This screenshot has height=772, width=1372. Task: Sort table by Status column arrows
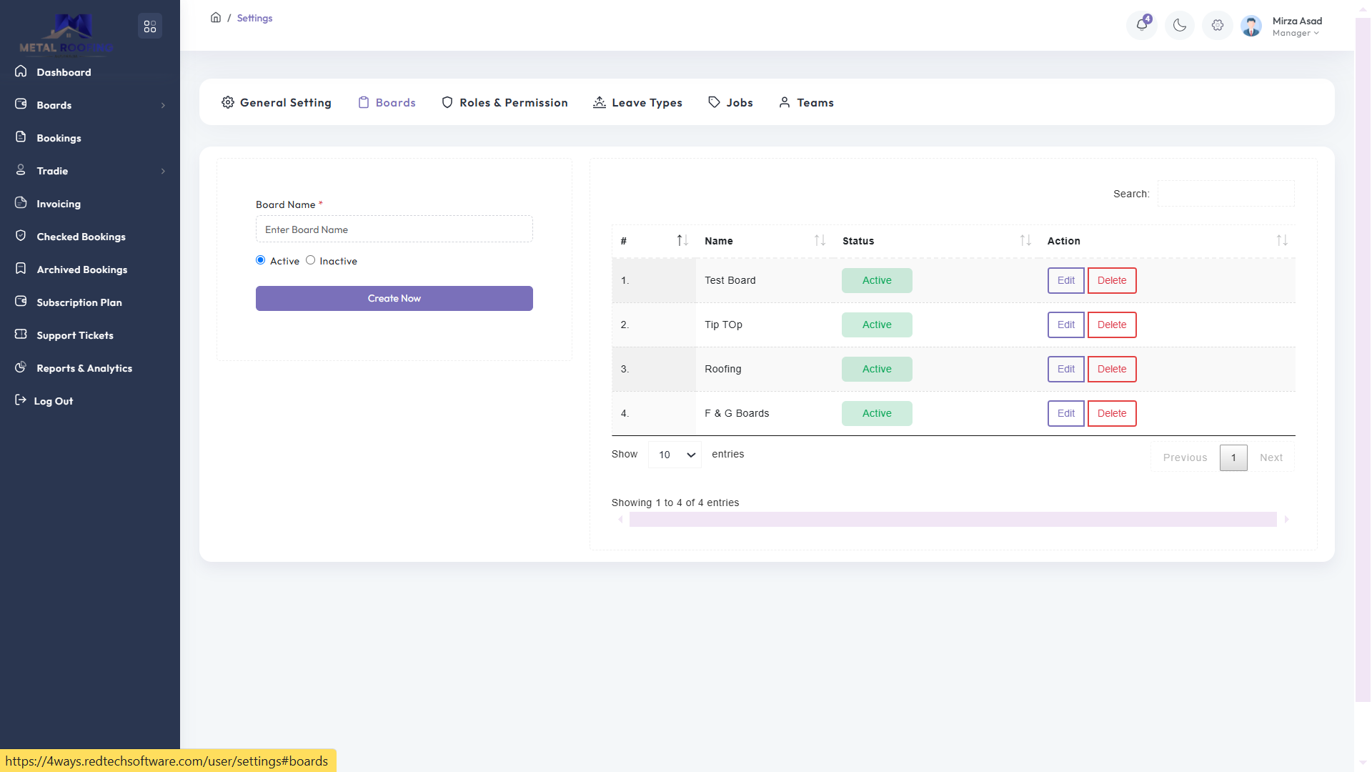1025,241
